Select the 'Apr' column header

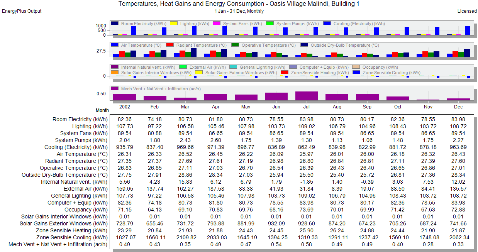pos(215,107)
